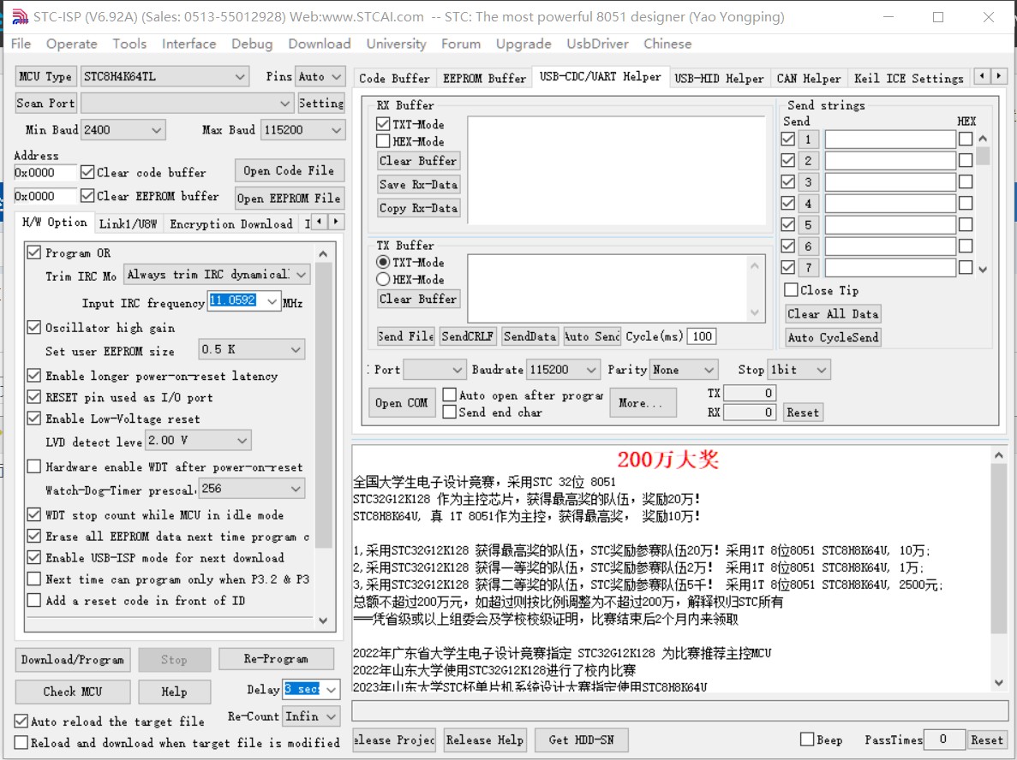This screenshot has width=1017, height=760.
Task: Switch to EEPROM Buffer tab
Action: [484, 79]
